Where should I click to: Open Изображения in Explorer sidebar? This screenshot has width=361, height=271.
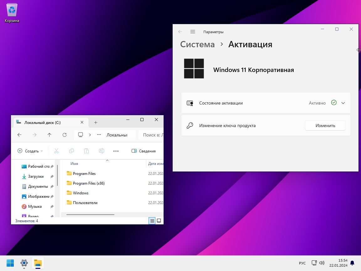pyautogui.click(x=37, y=197)
